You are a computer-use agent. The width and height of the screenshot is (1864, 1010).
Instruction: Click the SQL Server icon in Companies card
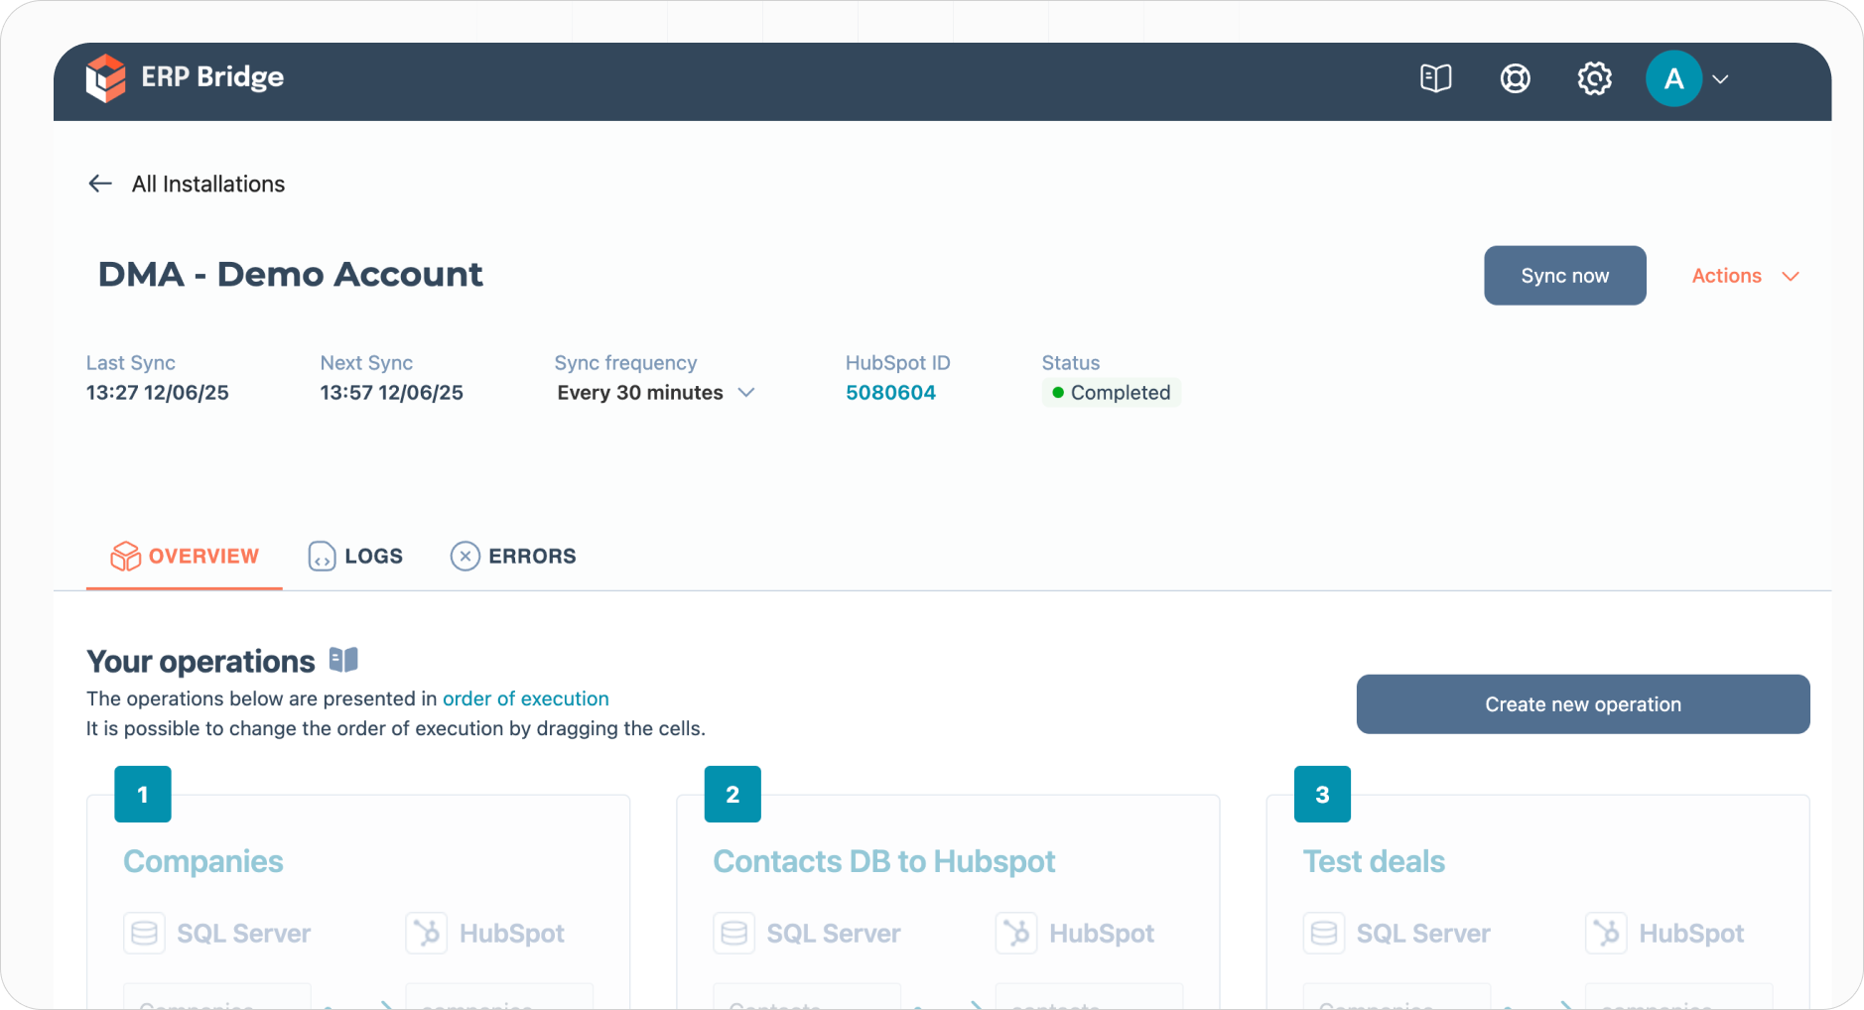click(x=144, y=934)
